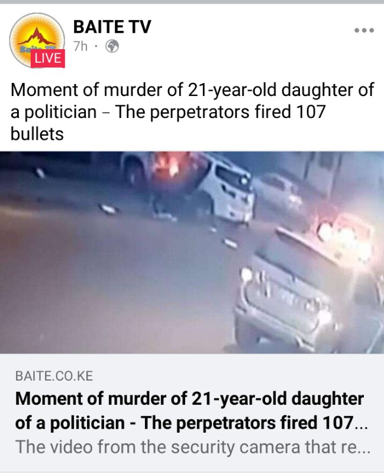
Task: Click the small background car in the image
Action: [x=279, y=188]
